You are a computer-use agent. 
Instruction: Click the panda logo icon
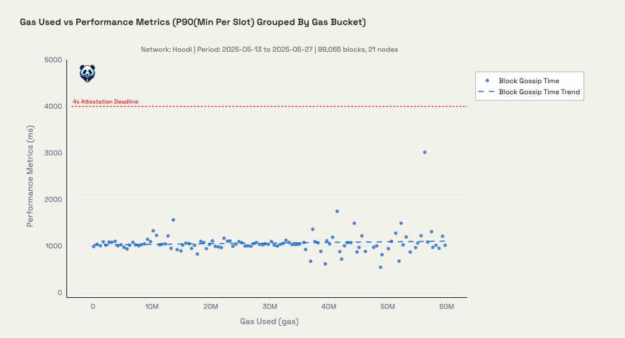coord(87,73)
